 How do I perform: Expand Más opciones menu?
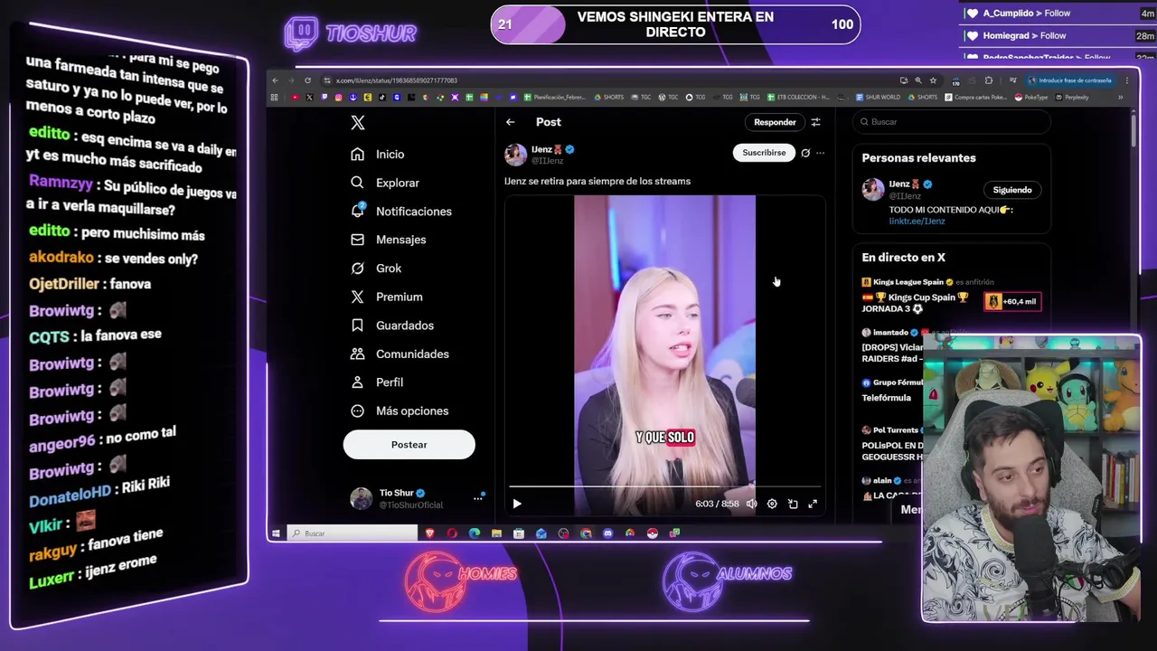(x=400, y=411)
